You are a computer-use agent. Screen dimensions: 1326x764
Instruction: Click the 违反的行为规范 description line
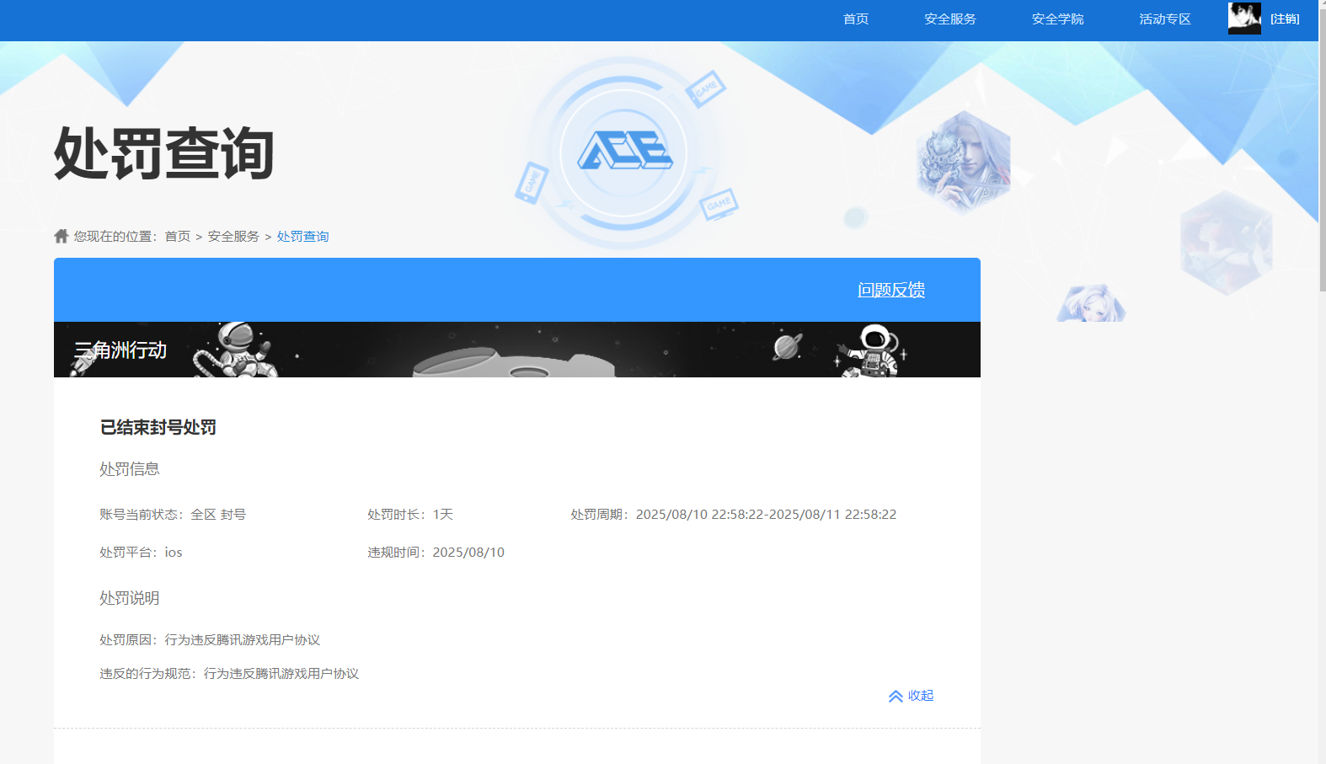coord(229,674)
